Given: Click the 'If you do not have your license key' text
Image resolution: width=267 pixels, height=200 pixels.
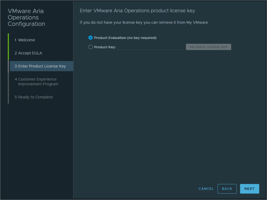Looking at the screenshot, I should [x=144, y=23].
